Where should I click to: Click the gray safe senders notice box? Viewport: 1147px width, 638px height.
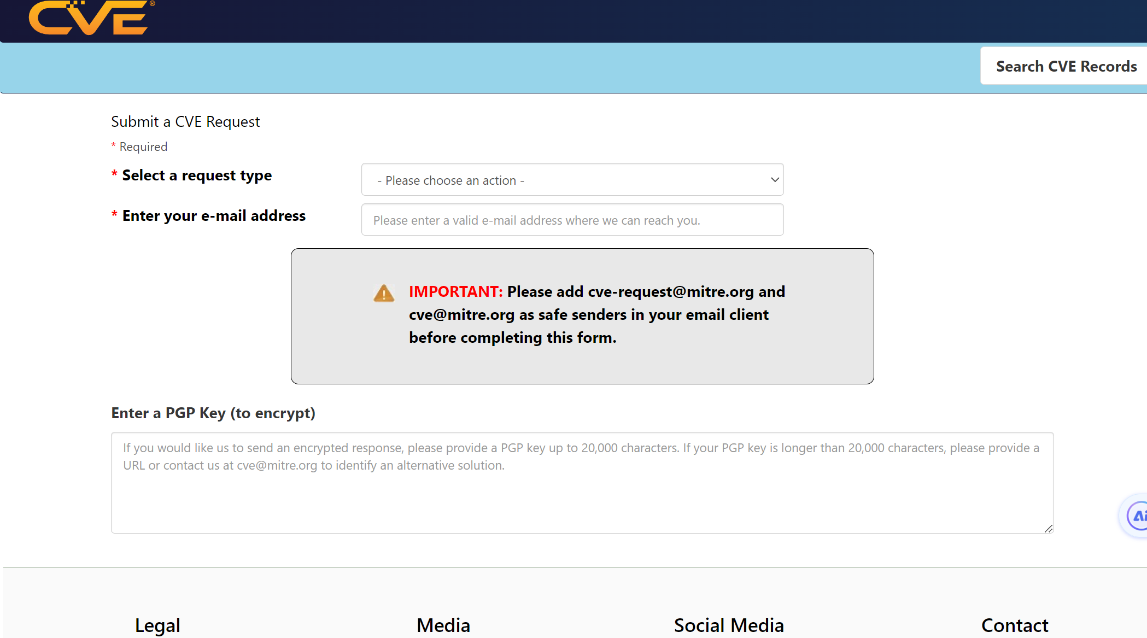(x=582, y=364)
